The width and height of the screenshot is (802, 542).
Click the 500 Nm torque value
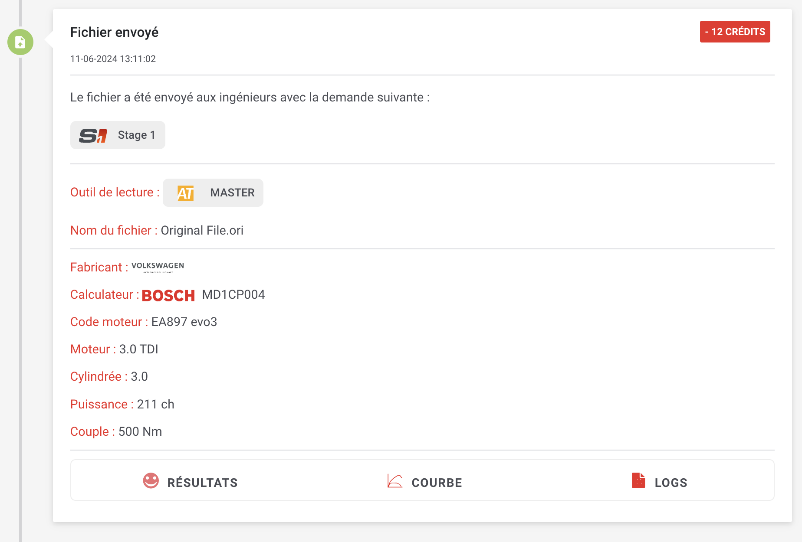140,432
